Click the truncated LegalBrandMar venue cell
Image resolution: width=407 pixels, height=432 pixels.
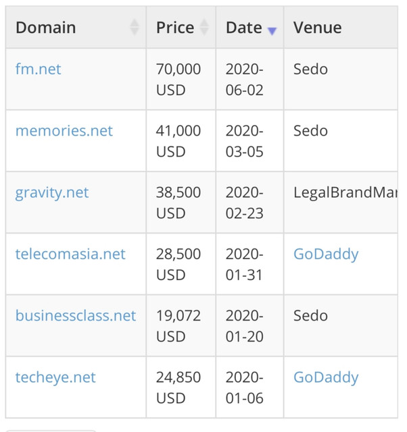tap(341, 202)
